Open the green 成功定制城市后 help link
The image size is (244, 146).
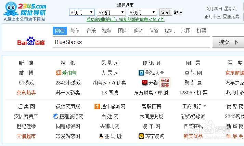coord(126,19)
